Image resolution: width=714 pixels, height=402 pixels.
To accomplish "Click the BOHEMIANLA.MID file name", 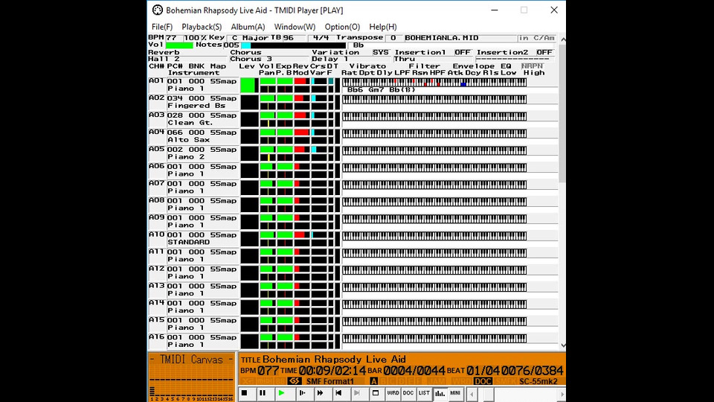I will [441, 38].
